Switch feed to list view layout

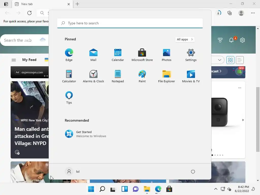(240, 60)
